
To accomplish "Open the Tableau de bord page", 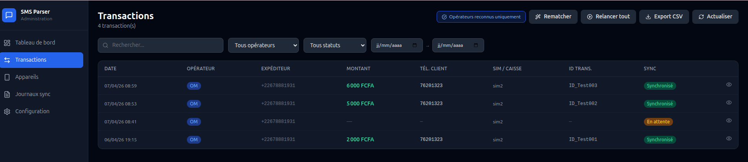I will [35, 43].
